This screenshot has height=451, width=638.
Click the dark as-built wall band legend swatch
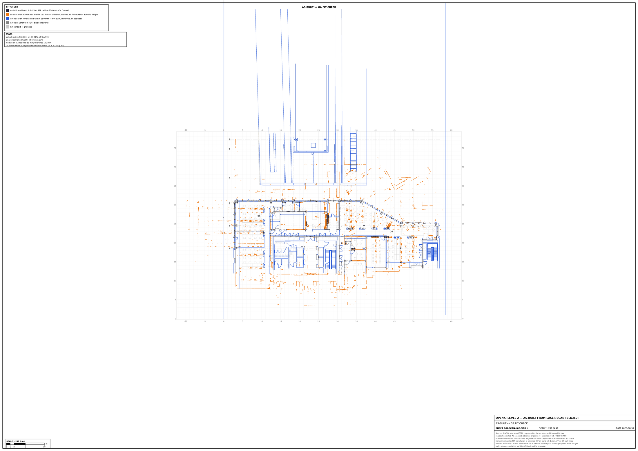click(8, 10)
